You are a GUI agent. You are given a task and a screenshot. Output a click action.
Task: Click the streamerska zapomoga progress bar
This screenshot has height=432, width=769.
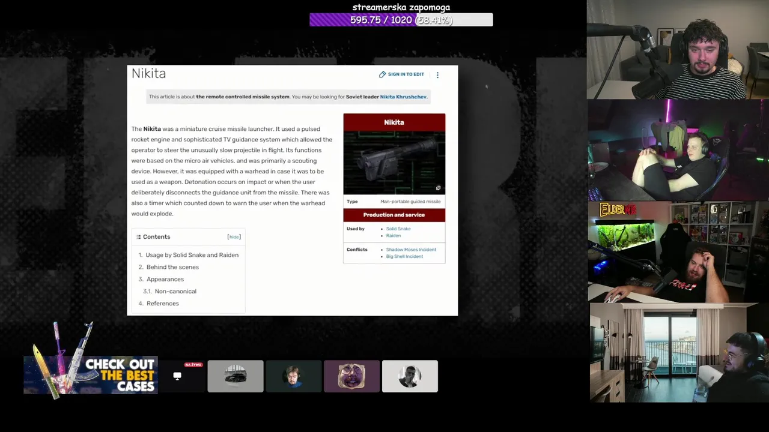pyautogui.click(x=401, y=20)
